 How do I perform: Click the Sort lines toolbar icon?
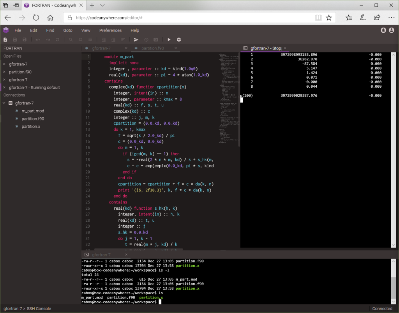(123, 40)
